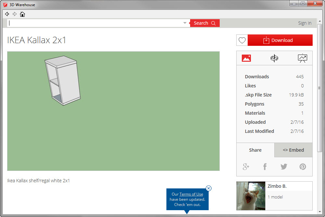Image resolution: width=325 pixels, height=217 pixels.
Task: Click the scrollbar up arrow
Action: pyautogui.click(x=319, y=21)
